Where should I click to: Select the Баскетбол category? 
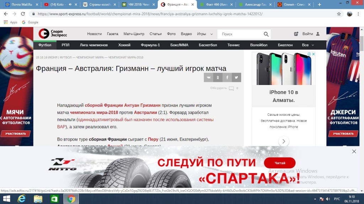tap(208, 45)
